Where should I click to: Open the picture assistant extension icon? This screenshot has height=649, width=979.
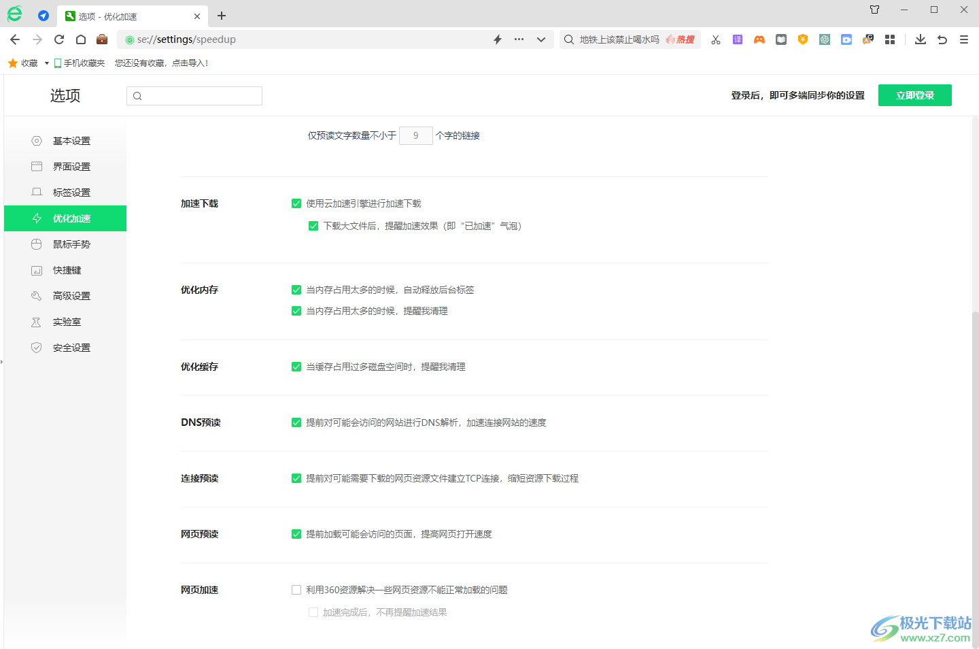(868, 39)
